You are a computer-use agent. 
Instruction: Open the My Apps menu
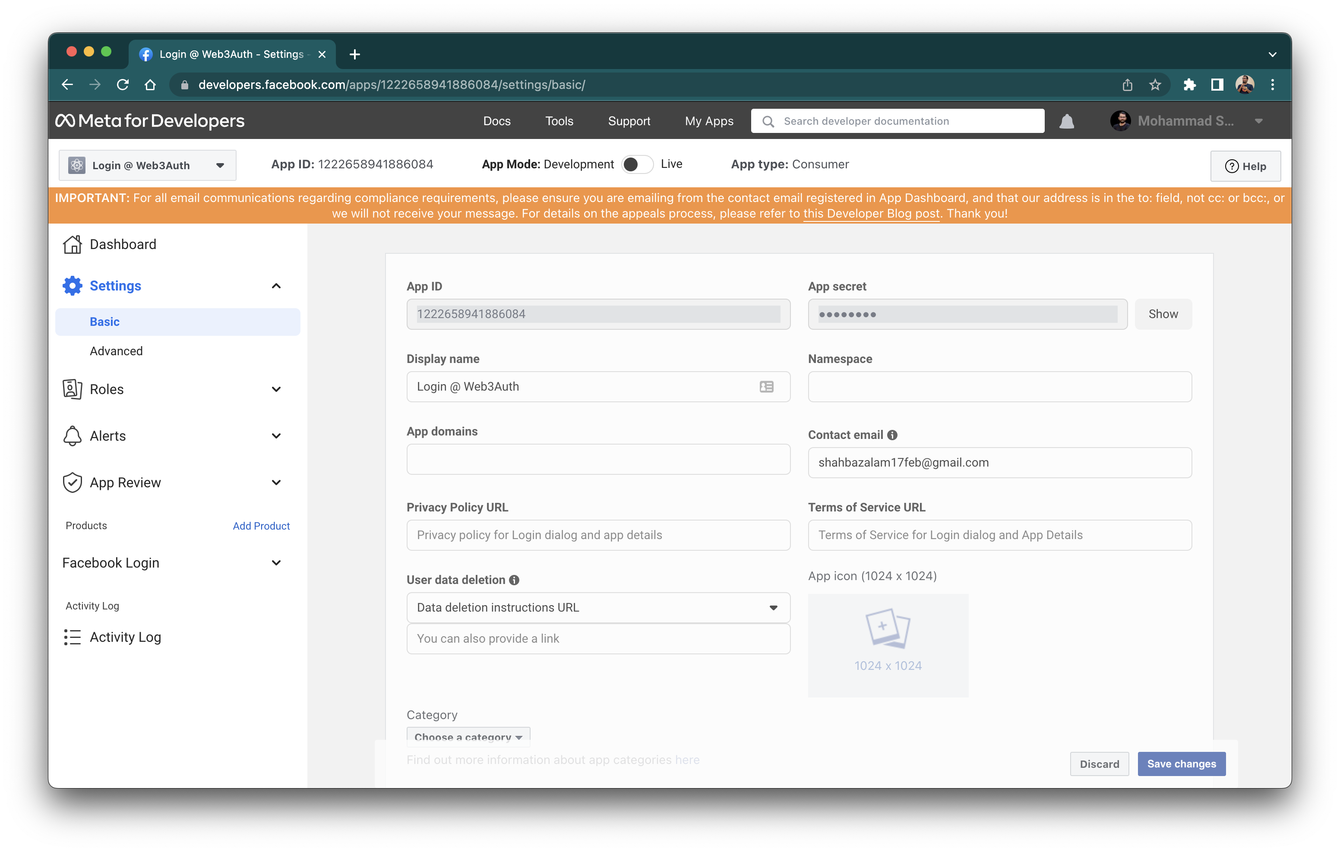(709, 121)
